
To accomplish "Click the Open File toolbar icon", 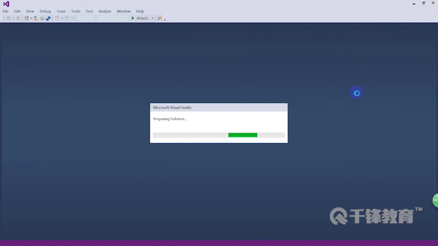I will point(36,18).
